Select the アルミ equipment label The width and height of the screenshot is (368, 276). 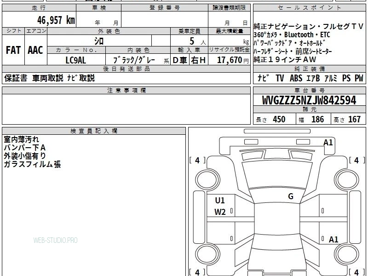pyautogui.click(x=330, y=78)
